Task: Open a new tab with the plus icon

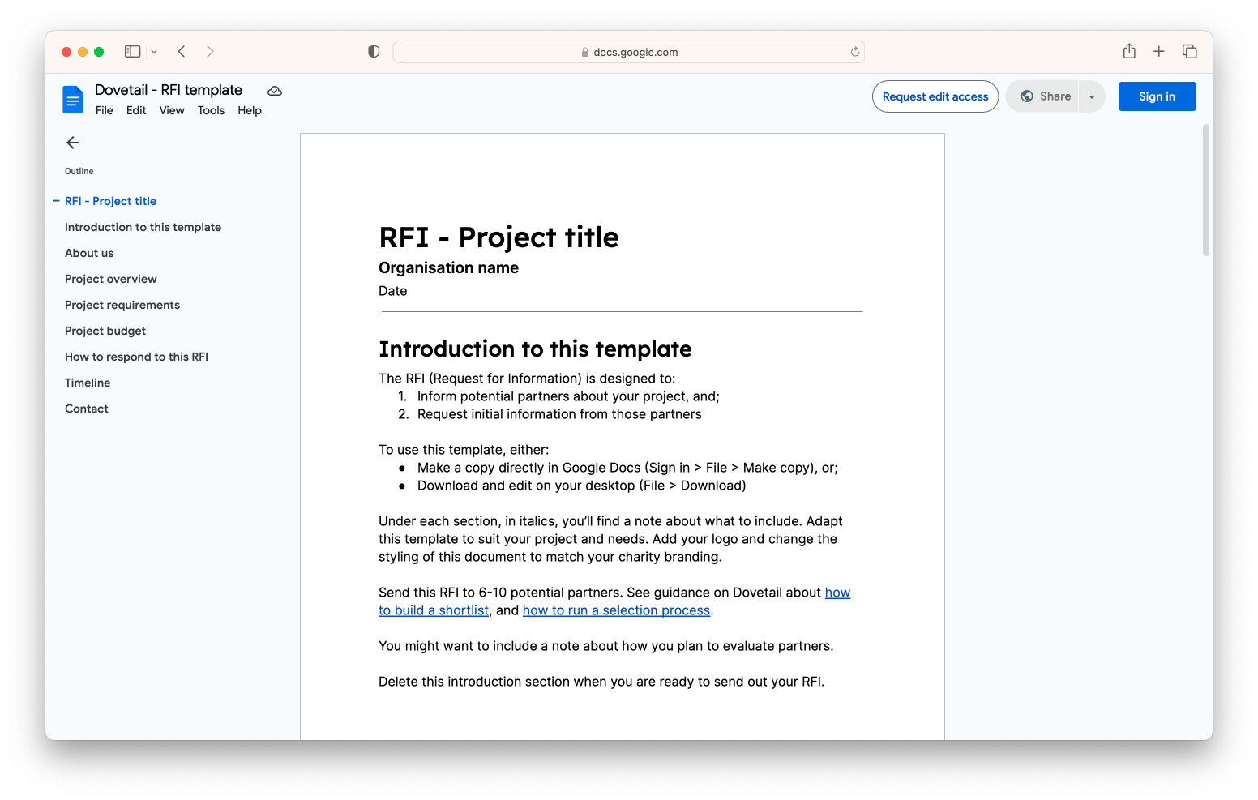Action: pos(1159,51)
